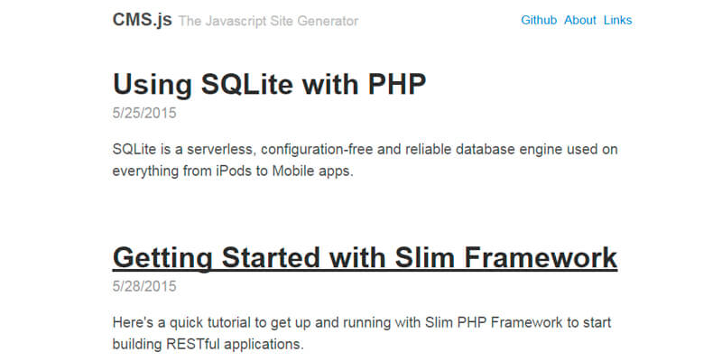Open Getting Started with Slim Framework post
Image resolution: width=722 pixels, height=361 pixels.
tap(365, 257)
